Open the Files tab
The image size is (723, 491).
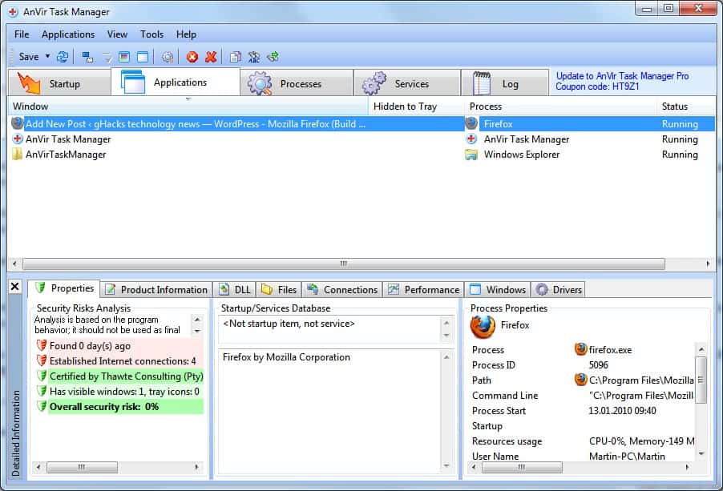(x=279, y=289)
